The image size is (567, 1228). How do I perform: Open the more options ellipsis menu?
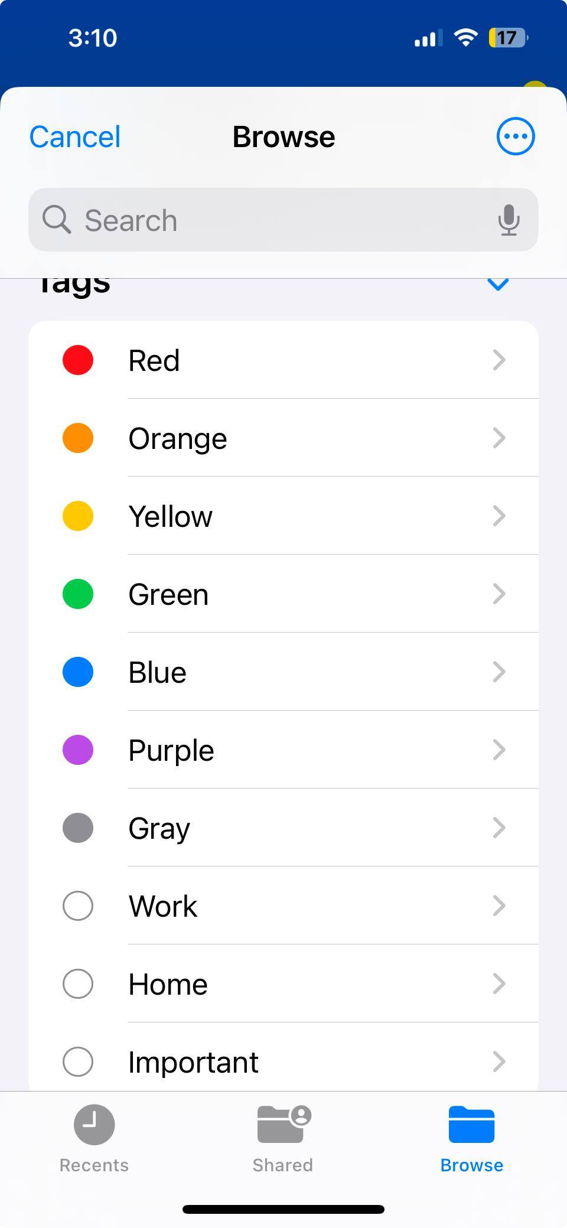(516, 136)
